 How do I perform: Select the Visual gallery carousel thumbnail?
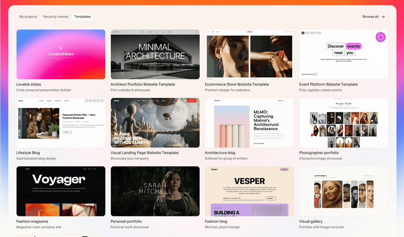pyautogui.click(x=344, y=191)
